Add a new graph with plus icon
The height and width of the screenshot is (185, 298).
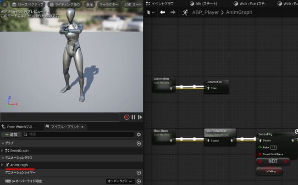[x=139, y=143]
